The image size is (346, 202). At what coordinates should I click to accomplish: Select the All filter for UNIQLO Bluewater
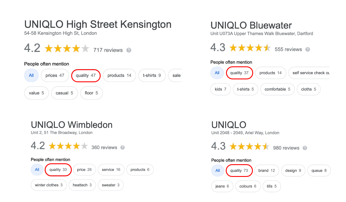(x=217, y=73)
